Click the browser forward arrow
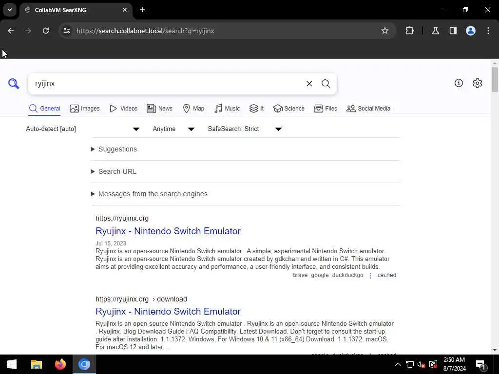The width and height of the screenshot is (499, 374). (x=28, y=31)
